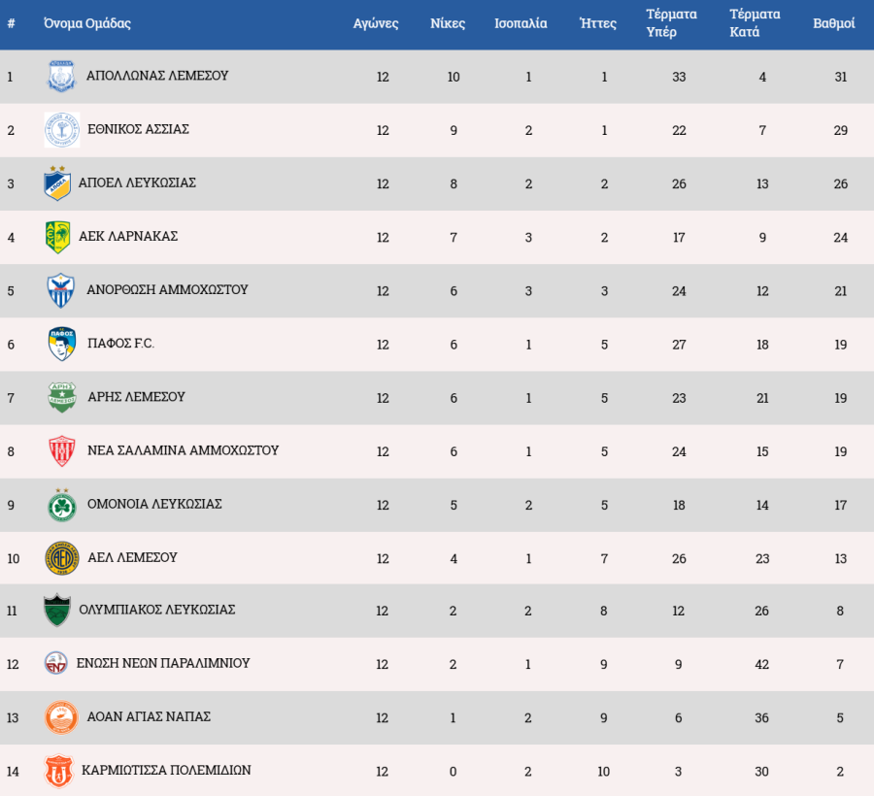Click the Ethnikos Assias team logo
874x796 pixels.
[61, 129]
